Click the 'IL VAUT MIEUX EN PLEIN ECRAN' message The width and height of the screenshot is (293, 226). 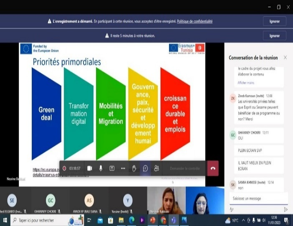[259, 166]
